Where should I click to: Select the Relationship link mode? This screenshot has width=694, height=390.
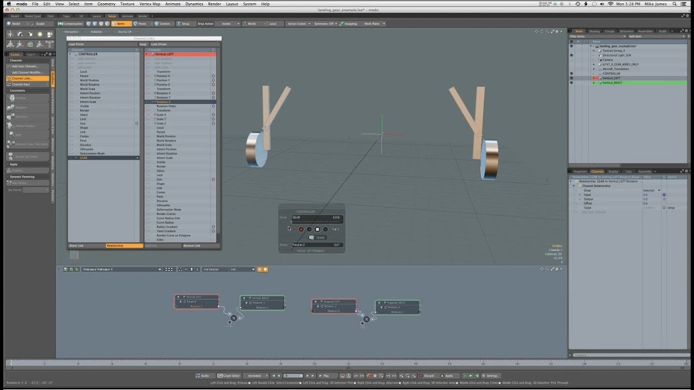point(124,246)
